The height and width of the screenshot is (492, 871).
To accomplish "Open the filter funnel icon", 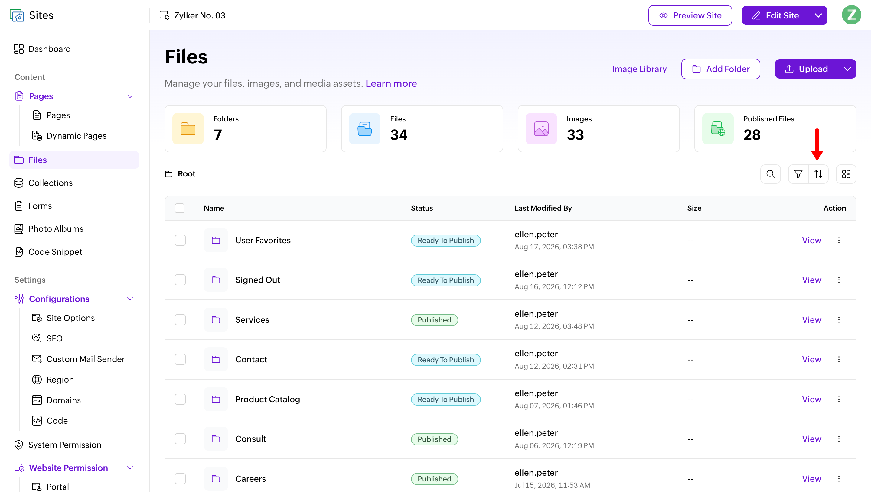I will [798, 174].
